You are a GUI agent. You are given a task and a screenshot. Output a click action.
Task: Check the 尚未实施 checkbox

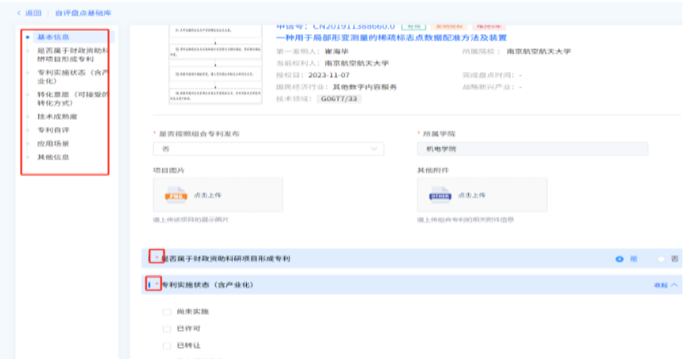[168, 312]
